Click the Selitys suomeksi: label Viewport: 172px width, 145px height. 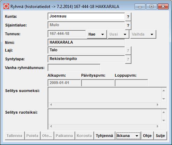[22, 91]
